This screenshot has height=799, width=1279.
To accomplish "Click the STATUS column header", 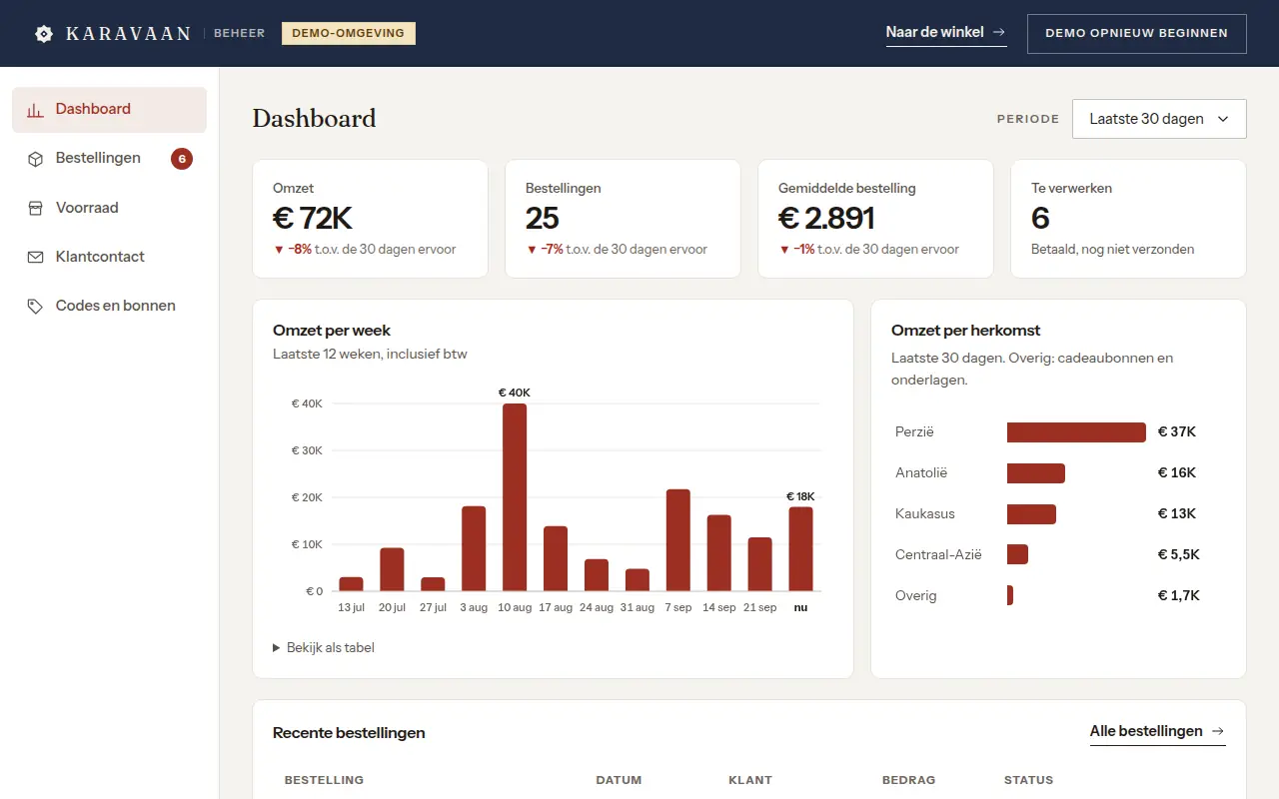I will (x=1029, y=780).
